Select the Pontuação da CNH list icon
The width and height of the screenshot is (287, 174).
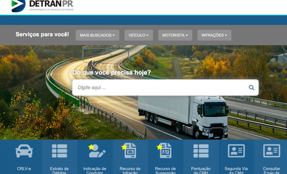201,151
